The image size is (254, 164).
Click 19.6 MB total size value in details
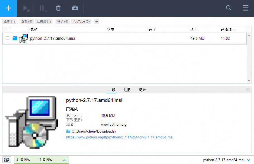pyautogui.click(x=108, y=115)
